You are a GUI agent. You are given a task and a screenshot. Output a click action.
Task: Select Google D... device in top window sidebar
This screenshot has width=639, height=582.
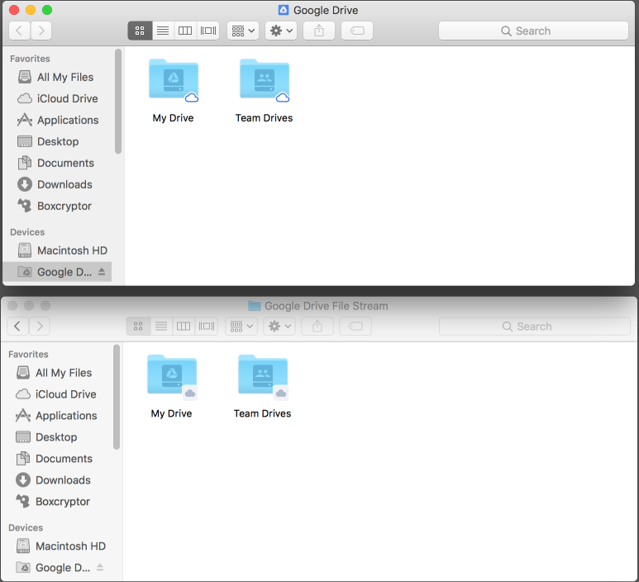57,272
